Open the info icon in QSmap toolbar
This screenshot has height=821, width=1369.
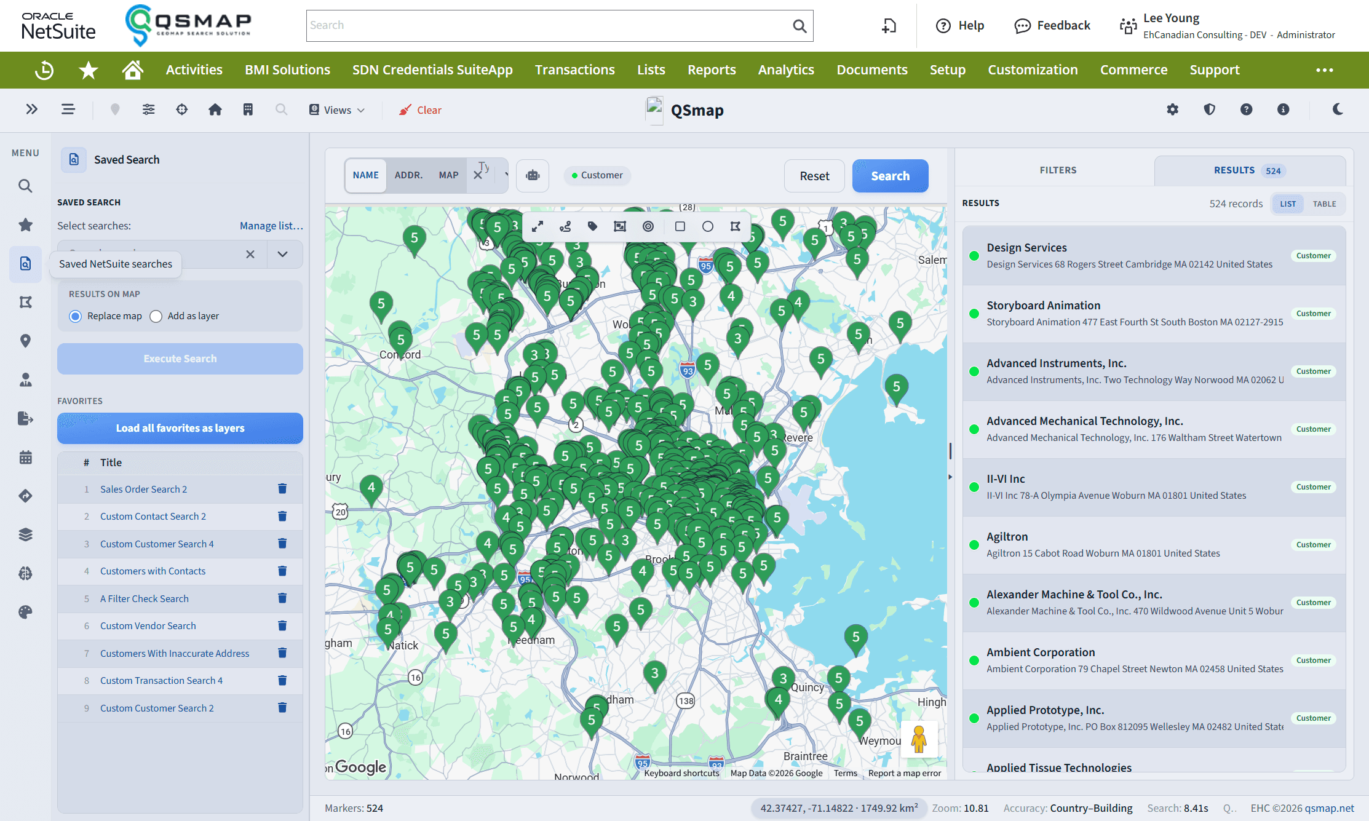coord(1284,109)
